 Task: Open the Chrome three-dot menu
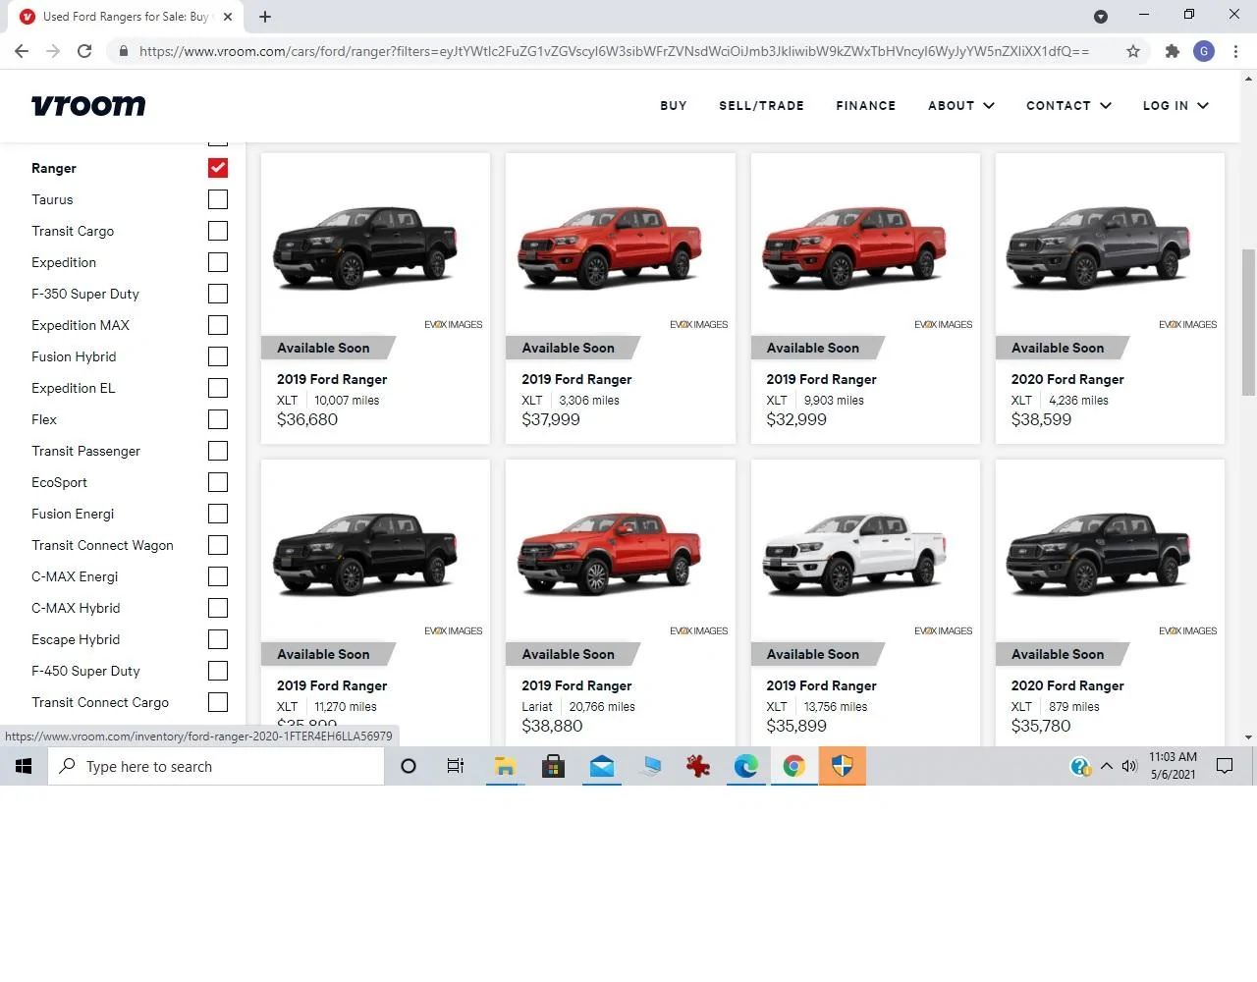[1235, 51]
